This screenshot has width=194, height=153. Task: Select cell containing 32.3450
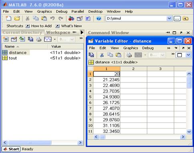point(107,131)
